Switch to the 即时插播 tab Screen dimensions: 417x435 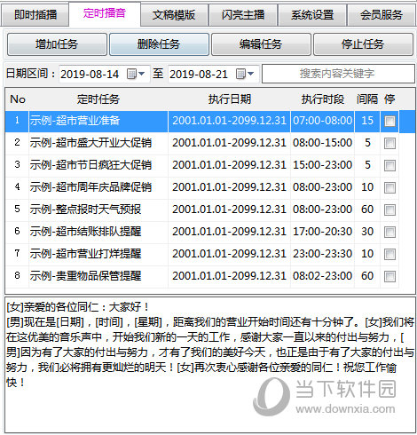pos(35,15)
